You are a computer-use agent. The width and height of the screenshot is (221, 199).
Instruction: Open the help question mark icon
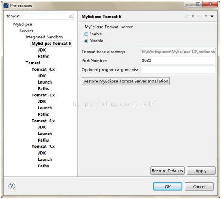coord(12,186)
